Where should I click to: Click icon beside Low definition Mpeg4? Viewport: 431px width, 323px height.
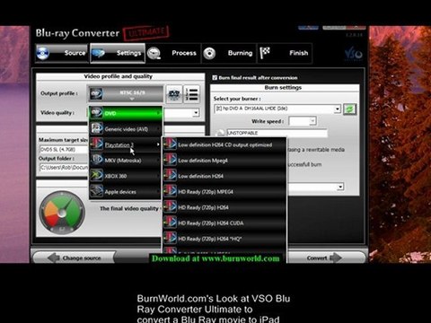pyautogui.click(x=171, y=160)
